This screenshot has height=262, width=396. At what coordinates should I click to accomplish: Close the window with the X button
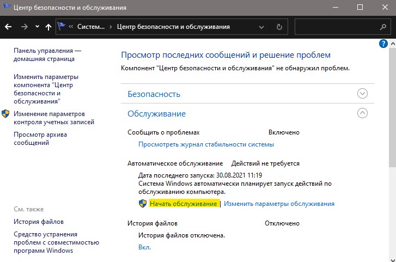385,7
